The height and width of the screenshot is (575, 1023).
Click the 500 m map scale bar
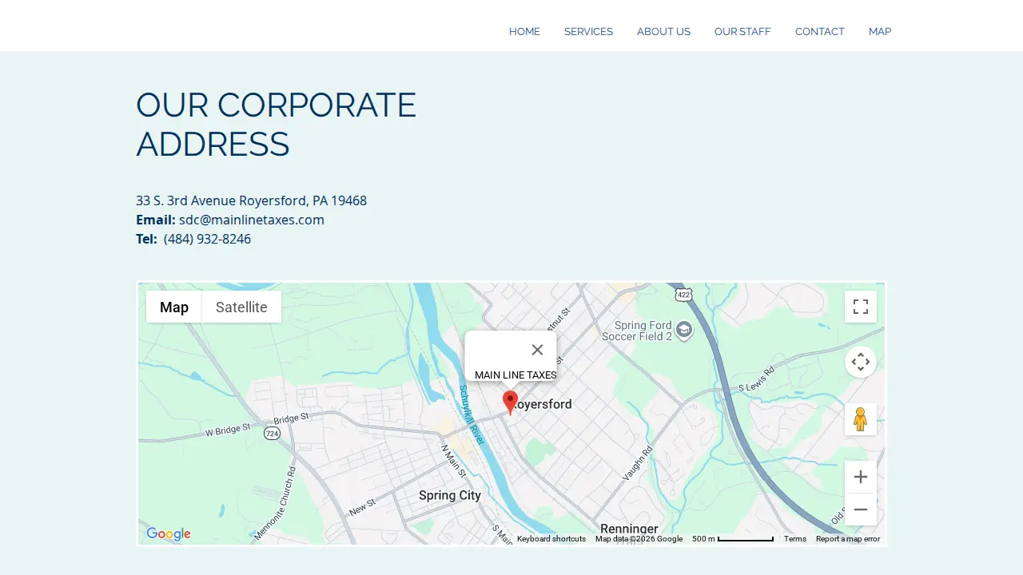click(x=733, y=539)
